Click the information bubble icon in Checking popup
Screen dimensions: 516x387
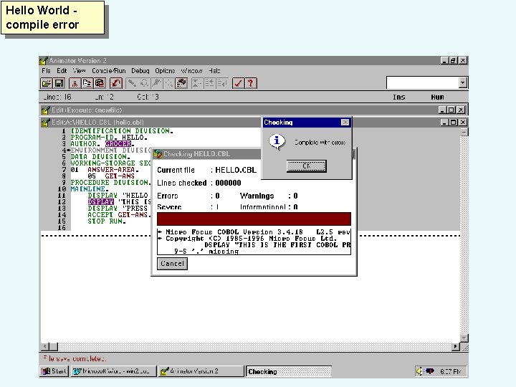pyautogui.click(x=277, y=142)
